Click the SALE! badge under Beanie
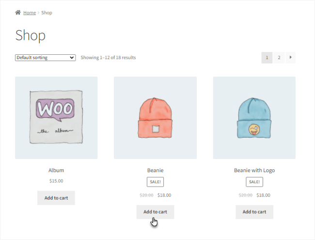 (x=155, y=182)
